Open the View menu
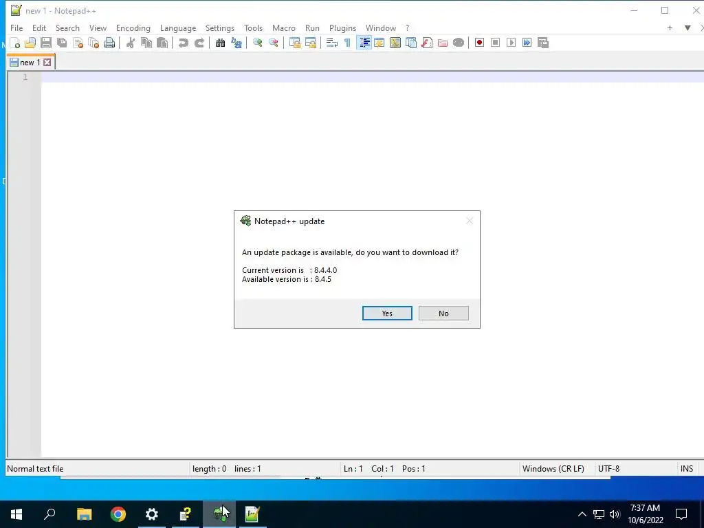The width and height of the screenshot is (704, 528). click(98, 27)
